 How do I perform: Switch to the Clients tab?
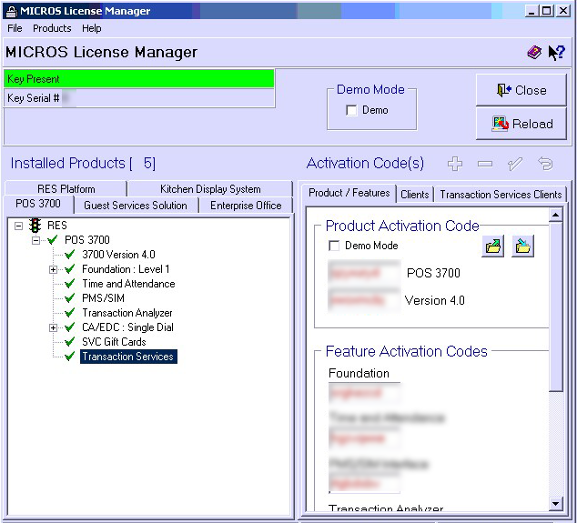[415, 195]
